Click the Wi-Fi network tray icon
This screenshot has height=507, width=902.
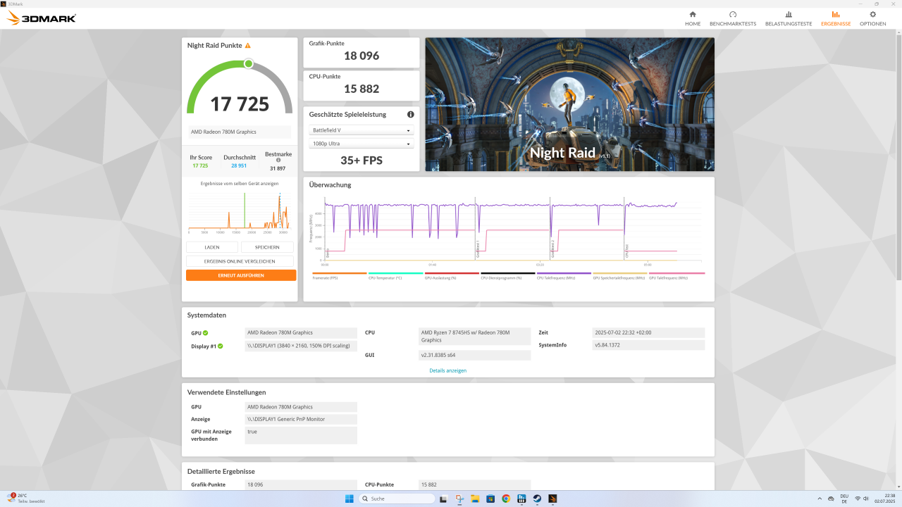858,499
